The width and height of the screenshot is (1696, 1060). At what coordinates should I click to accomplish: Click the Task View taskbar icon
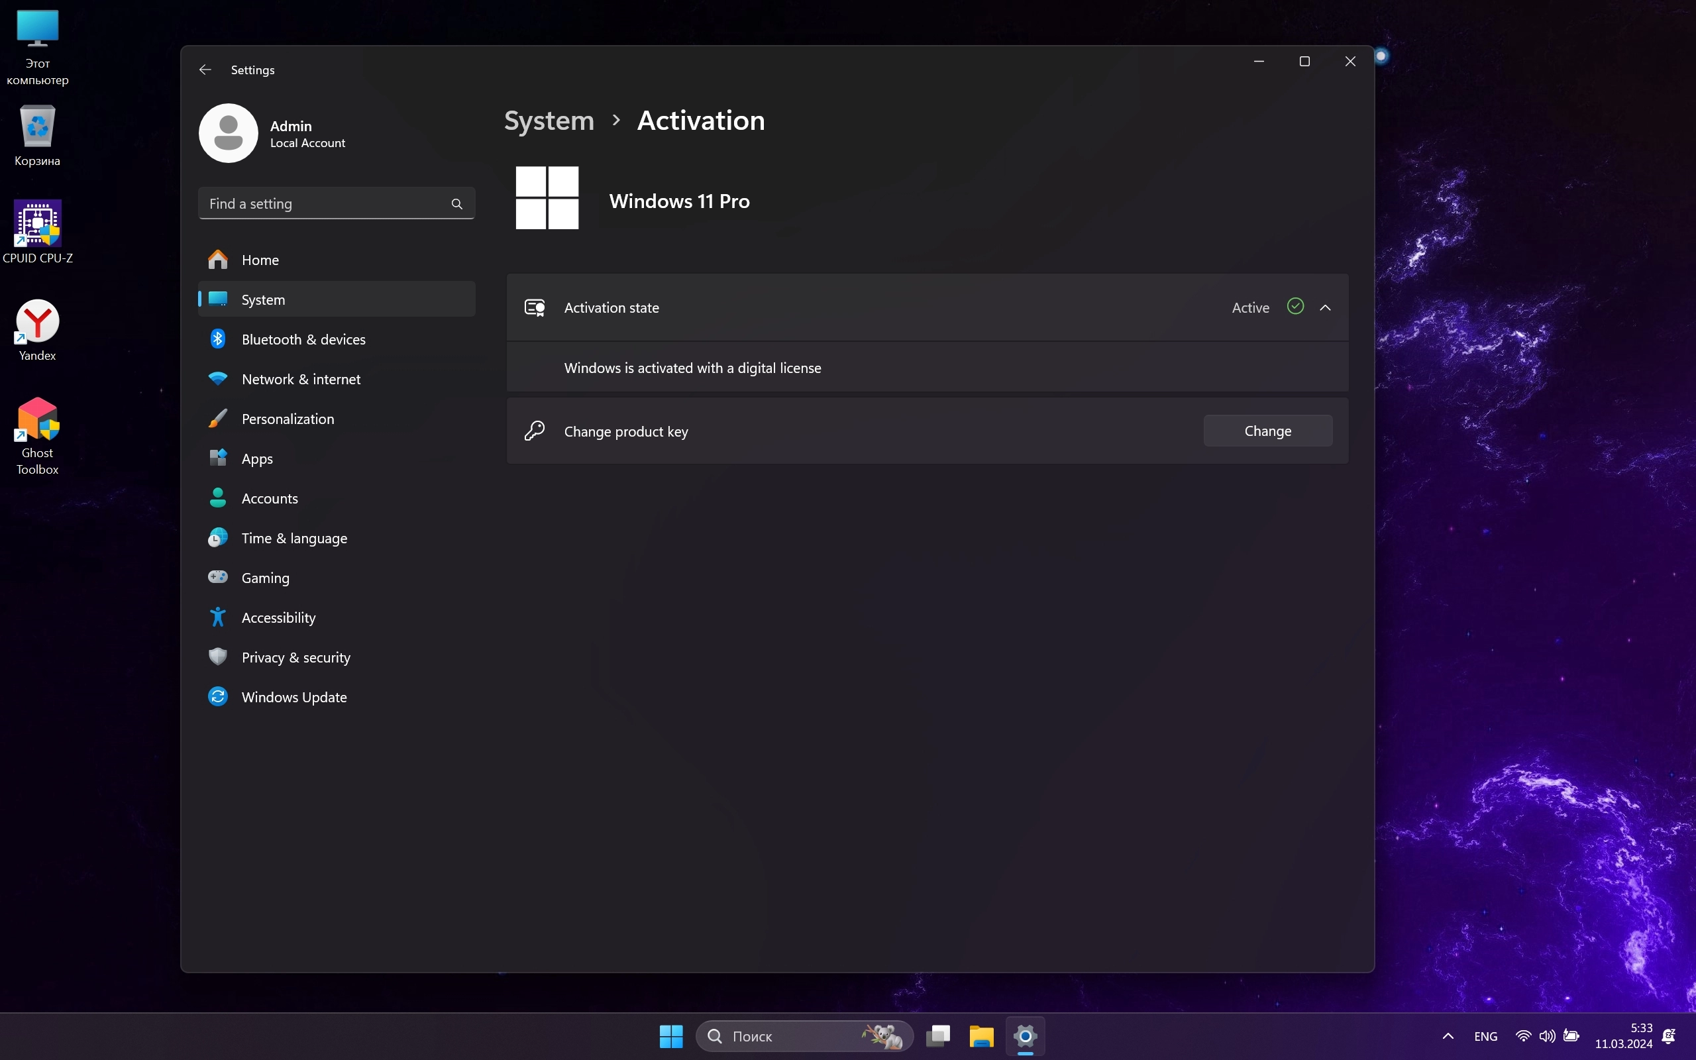[937, 1036]
